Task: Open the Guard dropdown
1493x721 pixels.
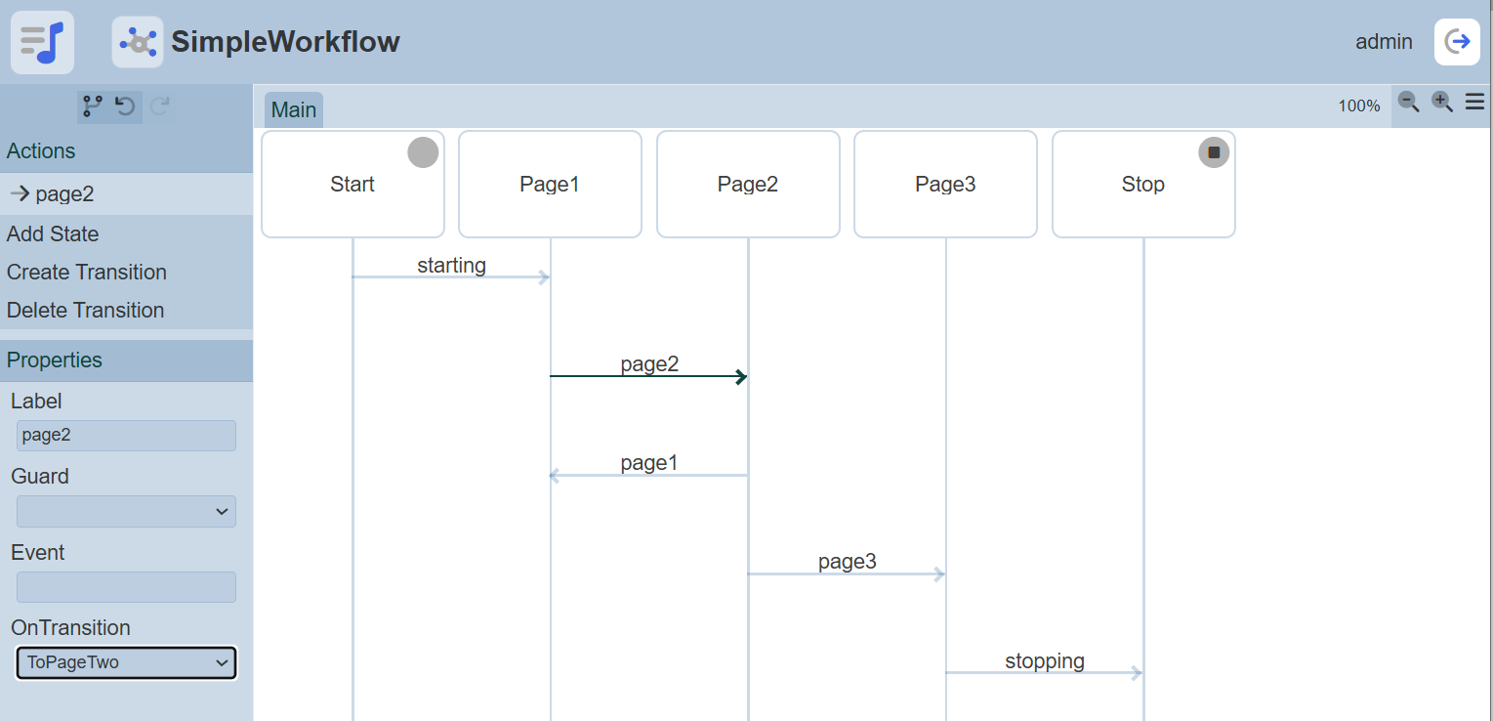Action: [126, 511]
